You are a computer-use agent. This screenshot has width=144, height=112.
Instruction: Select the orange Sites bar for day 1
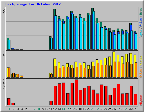point(9,73)
